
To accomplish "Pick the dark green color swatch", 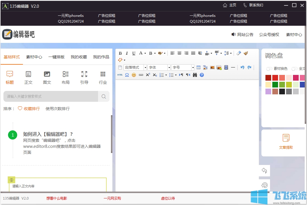I will pos(275,85).
